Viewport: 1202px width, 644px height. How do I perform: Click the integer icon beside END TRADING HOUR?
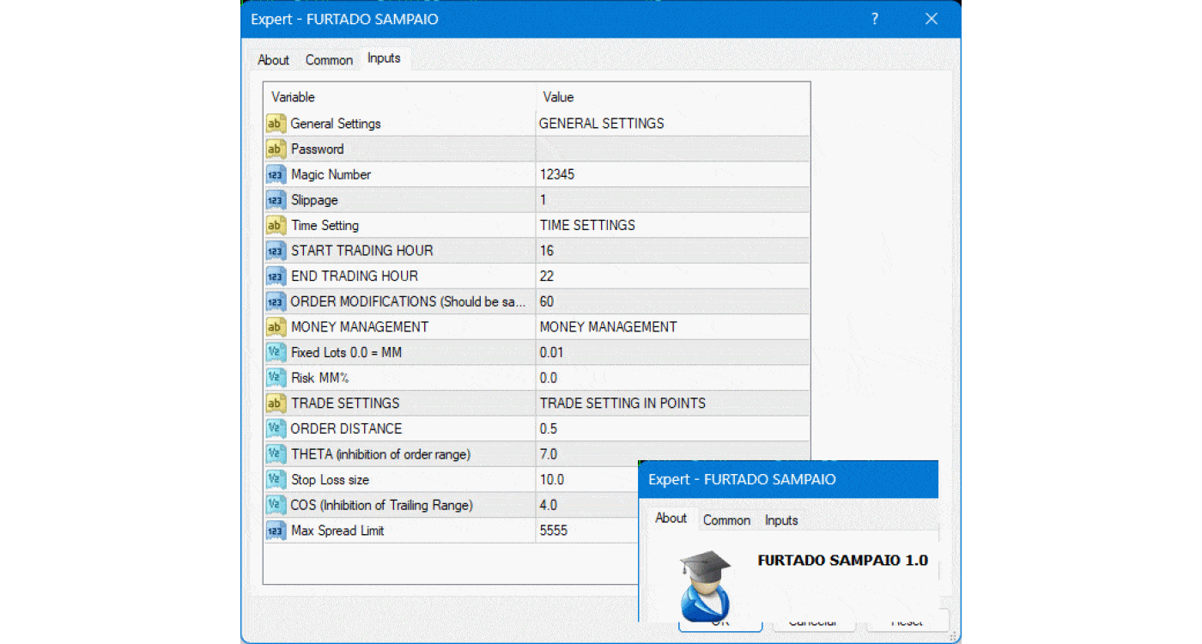275,276
